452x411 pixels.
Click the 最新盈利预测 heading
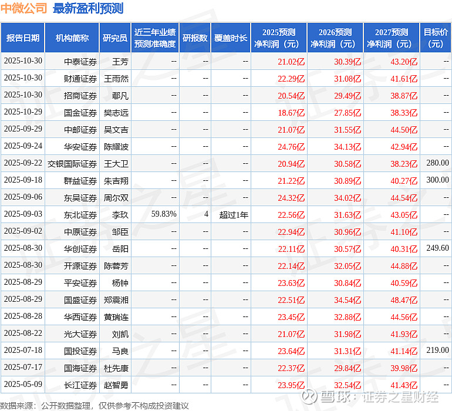click(x=88, y=8)
